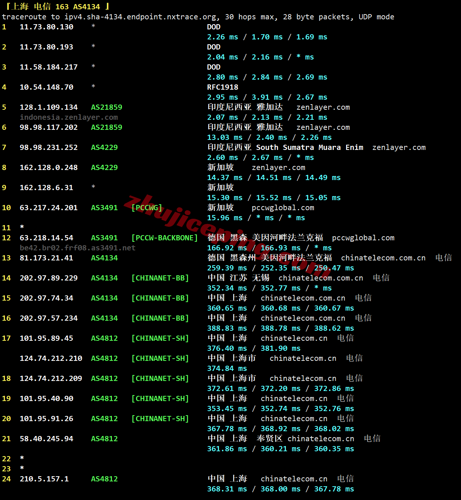This screenshot has width=461, height=500.
Task: Select the latency value 15.96 ms
Action: [x=225, y=218]
